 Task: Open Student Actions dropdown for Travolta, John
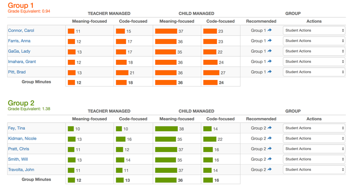[x=314, y=170]
